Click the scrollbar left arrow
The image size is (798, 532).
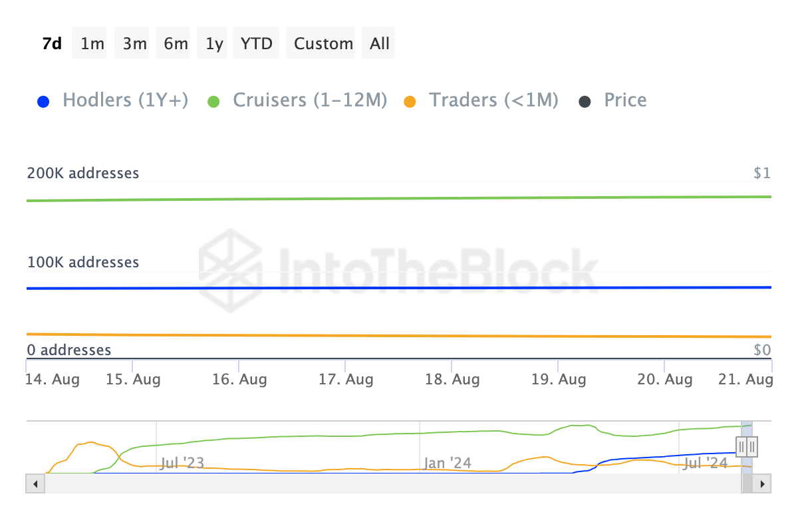(35, 483)
